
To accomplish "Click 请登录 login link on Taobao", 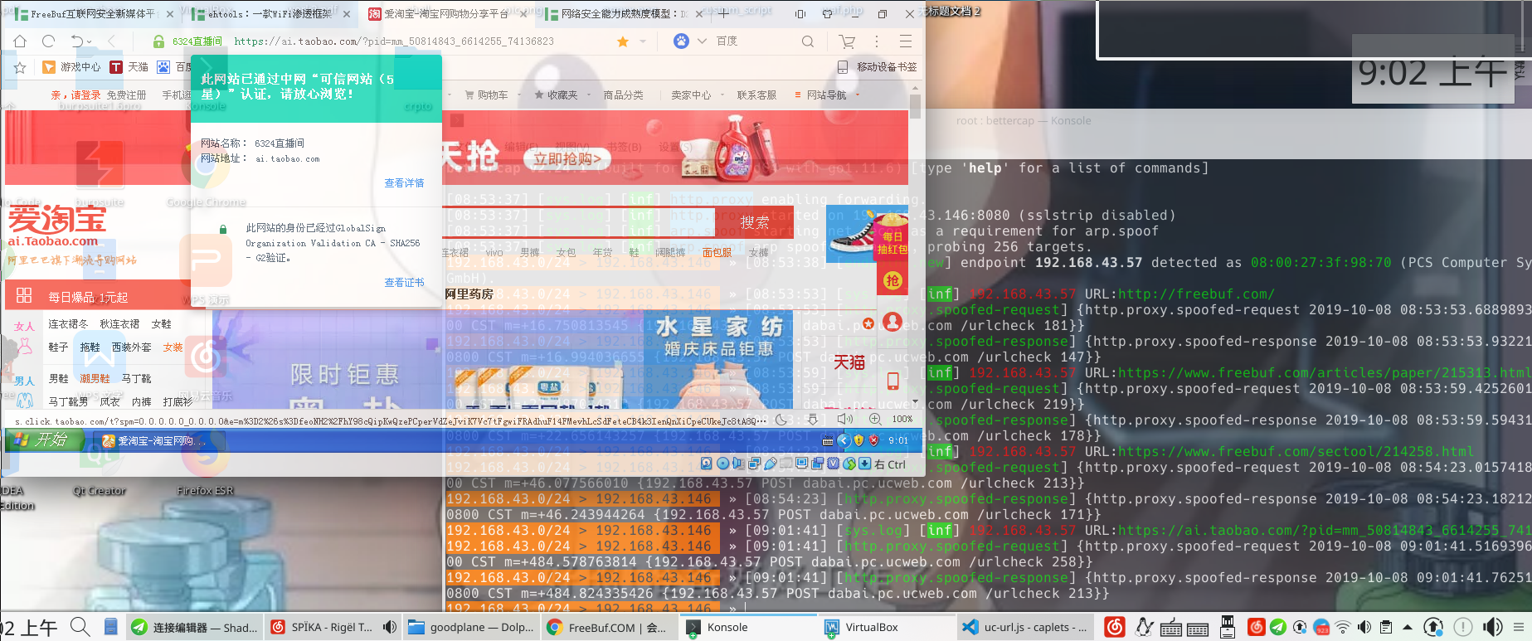I will coord(85,95).
